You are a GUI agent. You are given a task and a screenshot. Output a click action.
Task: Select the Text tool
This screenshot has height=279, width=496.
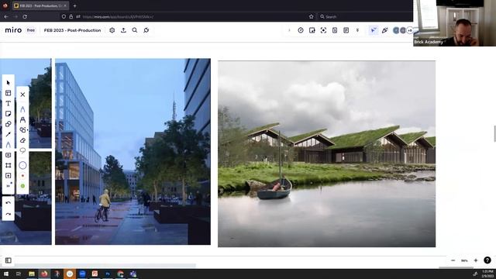pyautogui.click(x=9, y=103)
